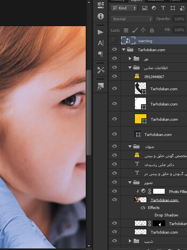
Task: Click the lock all padlock icon
Action: (152, 30)
